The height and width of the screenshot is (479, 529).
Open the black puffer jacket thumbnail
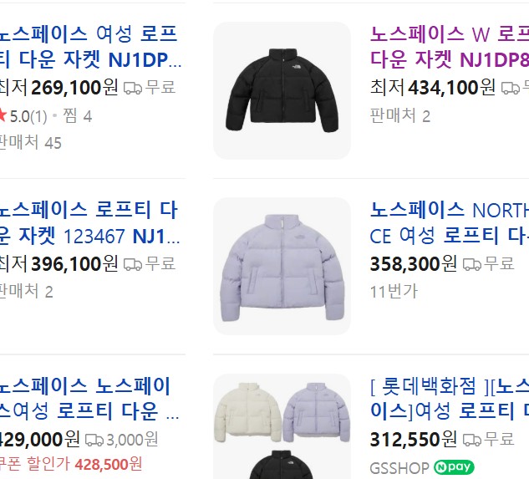click(282, 90)
